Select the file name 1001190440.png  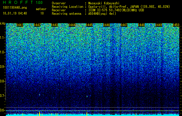coord(15,8)
